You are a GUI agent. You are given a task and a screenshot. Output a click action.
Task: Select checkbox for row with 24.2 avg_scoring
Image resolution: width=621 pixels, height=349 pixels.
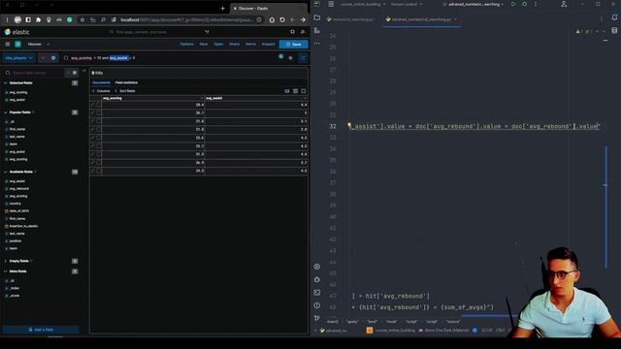pos(99,171)
